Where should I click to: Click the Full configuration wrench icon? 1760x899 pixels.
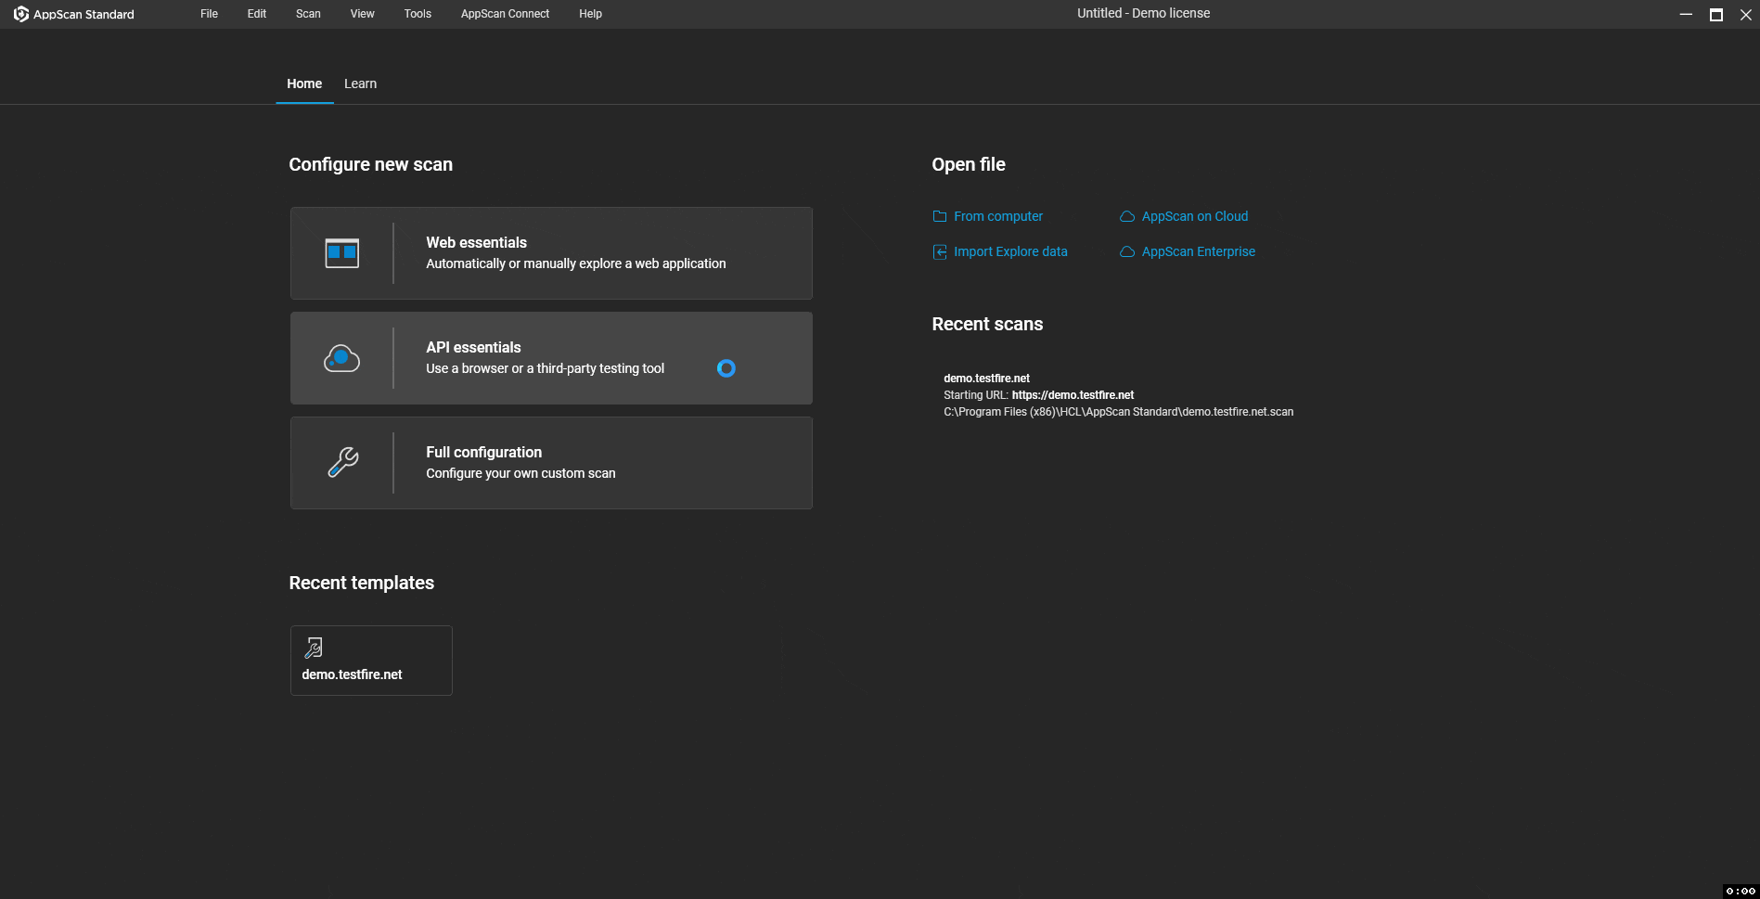[x=342, y=462]
